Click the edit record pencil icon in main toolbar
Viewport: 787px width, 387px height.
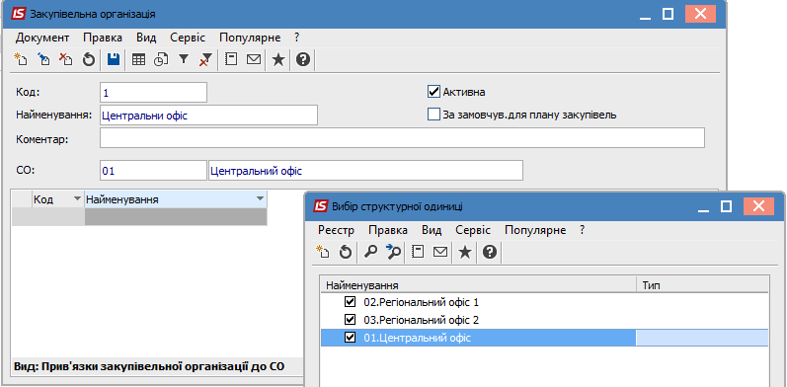point(43,60)
